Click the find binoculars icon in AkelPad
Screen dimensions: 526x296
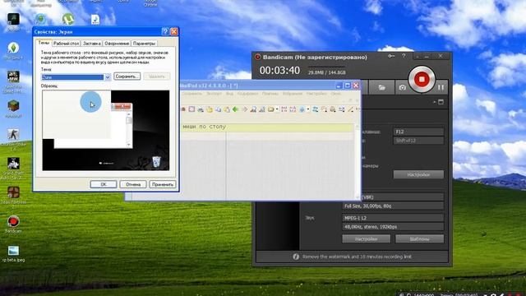click(253, 109)
